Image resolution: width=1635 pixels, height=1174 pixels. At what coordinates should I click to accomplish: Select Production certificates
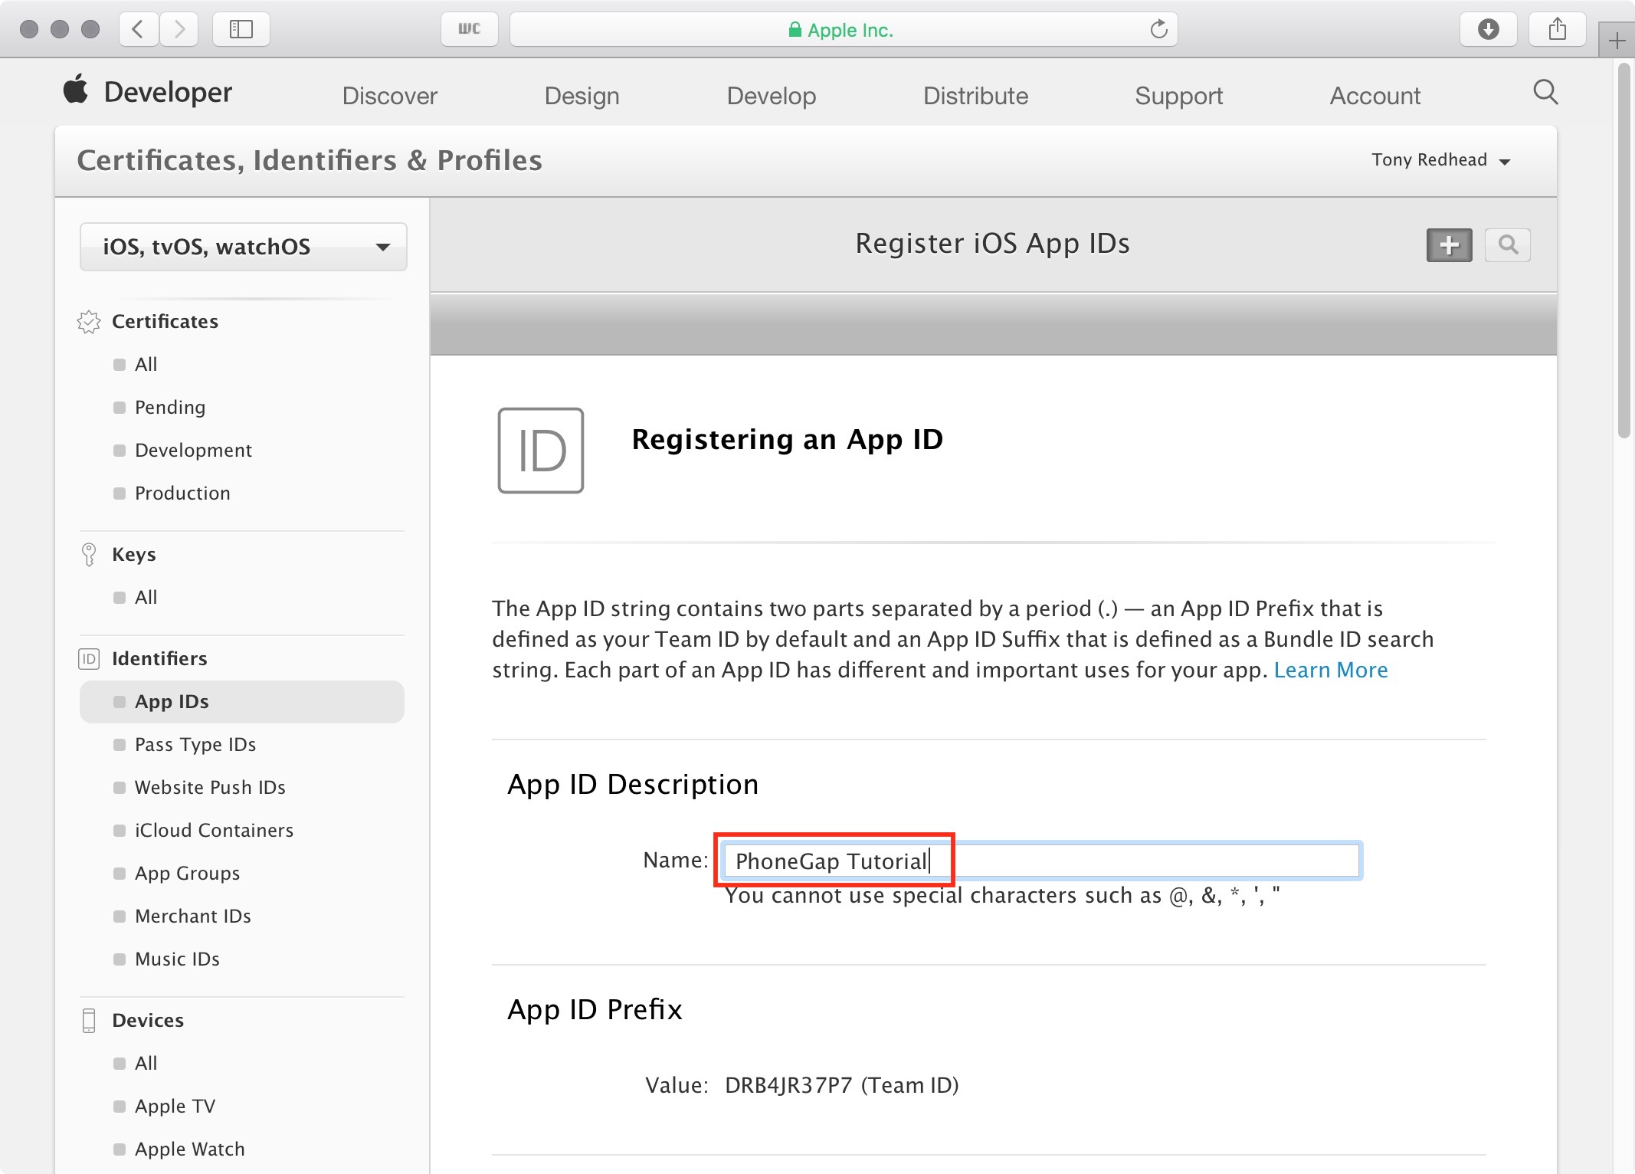click(x=182, y=494)
